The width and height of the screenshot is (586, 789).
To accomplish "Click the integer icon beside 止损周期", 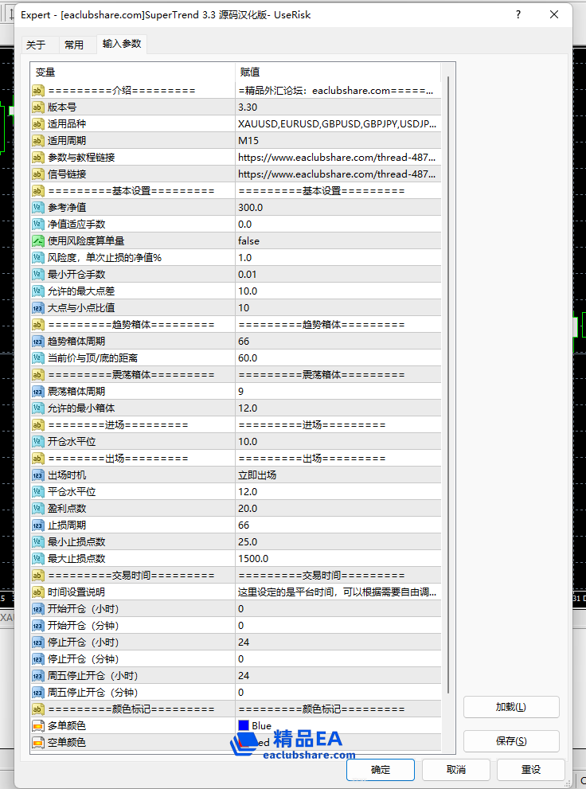I will (38, 525).
